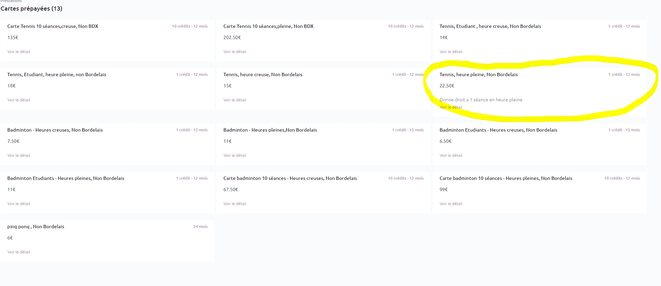This screenshot has height=286, width=661.
Task: Open details for Carte Tennis 10 séances pleine
Action: pos(235,52)
